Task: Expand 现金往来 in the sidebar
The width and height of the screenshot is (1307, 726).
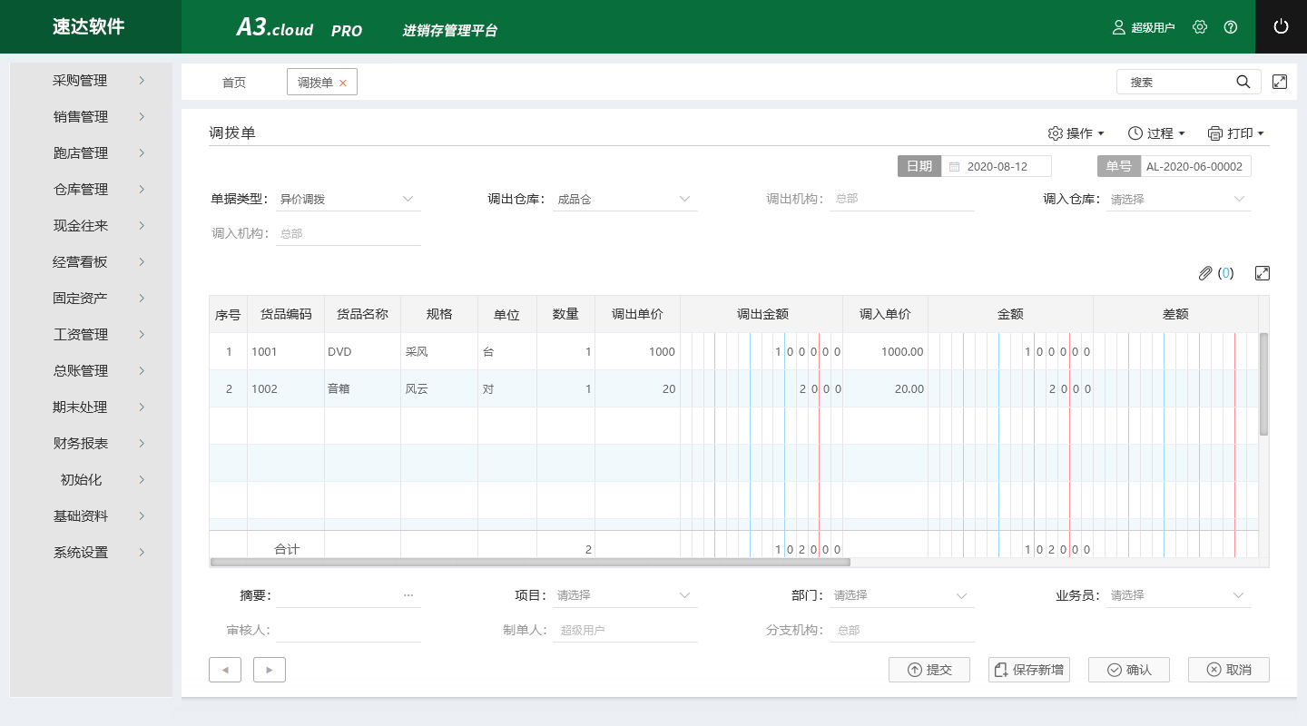Action: 91,226
